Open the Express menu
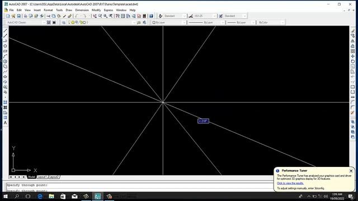Viewport: 358px width, 201px height. click(x=109, y=10)
